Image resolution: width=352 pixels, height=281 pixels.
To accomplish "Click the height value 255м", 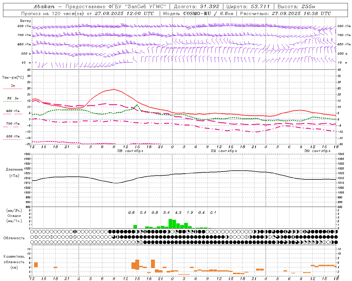I will [308, 6].
